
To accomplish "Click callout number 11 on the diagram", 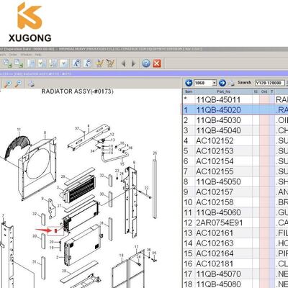I will click(x=19, y=130).
